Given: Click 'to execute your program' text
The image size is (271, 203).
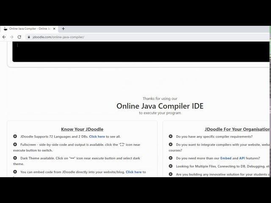Looking at the screenshot, I should click(160, 113).
